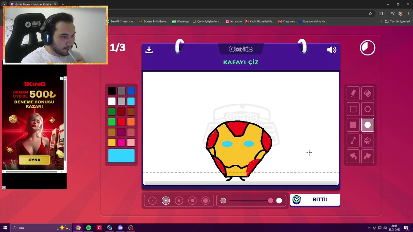Open the Instagram bookmark
This screenshot has height=232, width=413.
(x=234, y=21)
